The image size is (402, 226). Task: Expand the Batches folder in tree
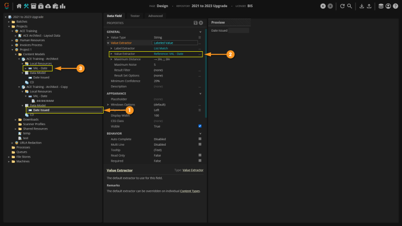point(9,22)
